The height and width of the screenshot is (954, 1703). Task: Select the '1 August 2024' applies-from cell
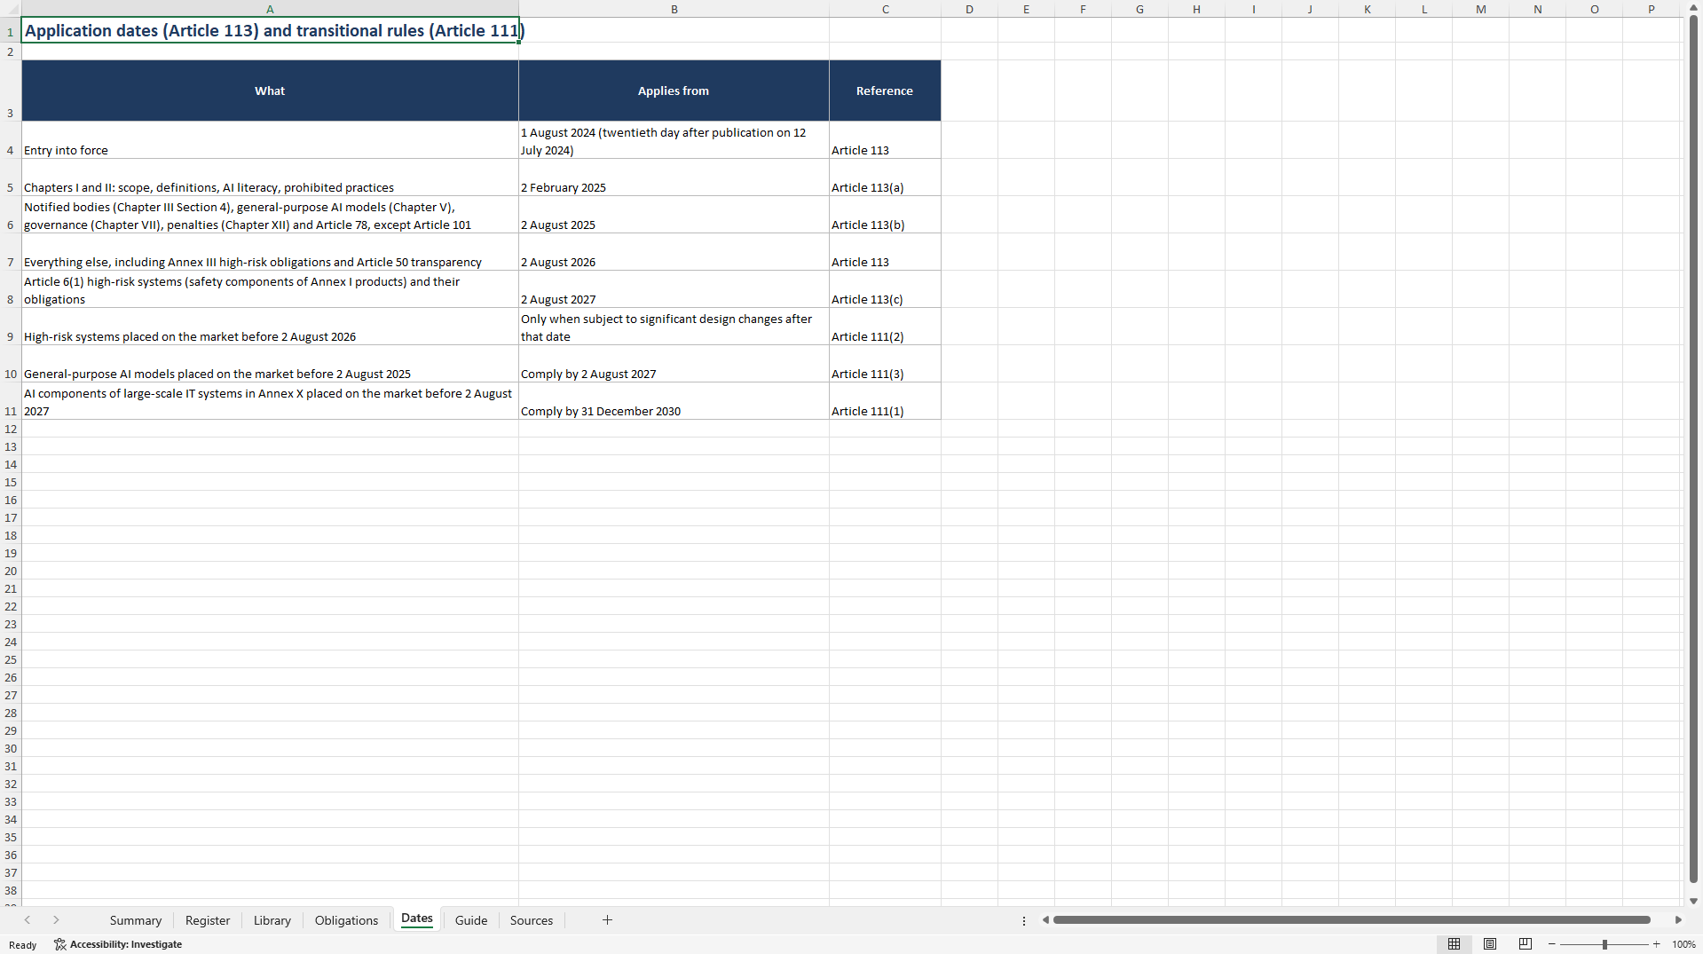[674, 140]
